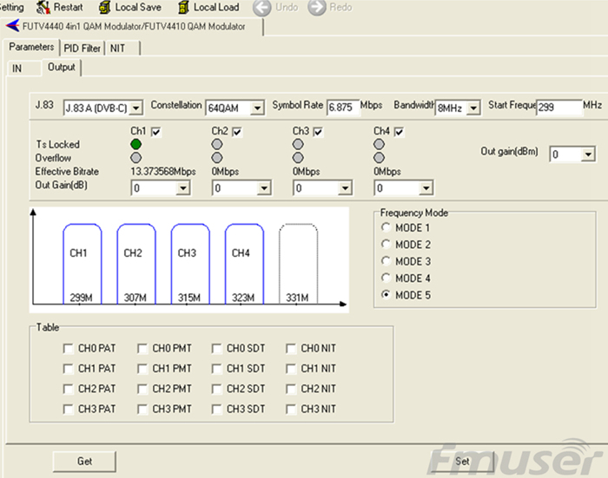Enable the CH0 NIT checkbox
Viewport: 608px width, 478px height.
(x=291, y=349)
